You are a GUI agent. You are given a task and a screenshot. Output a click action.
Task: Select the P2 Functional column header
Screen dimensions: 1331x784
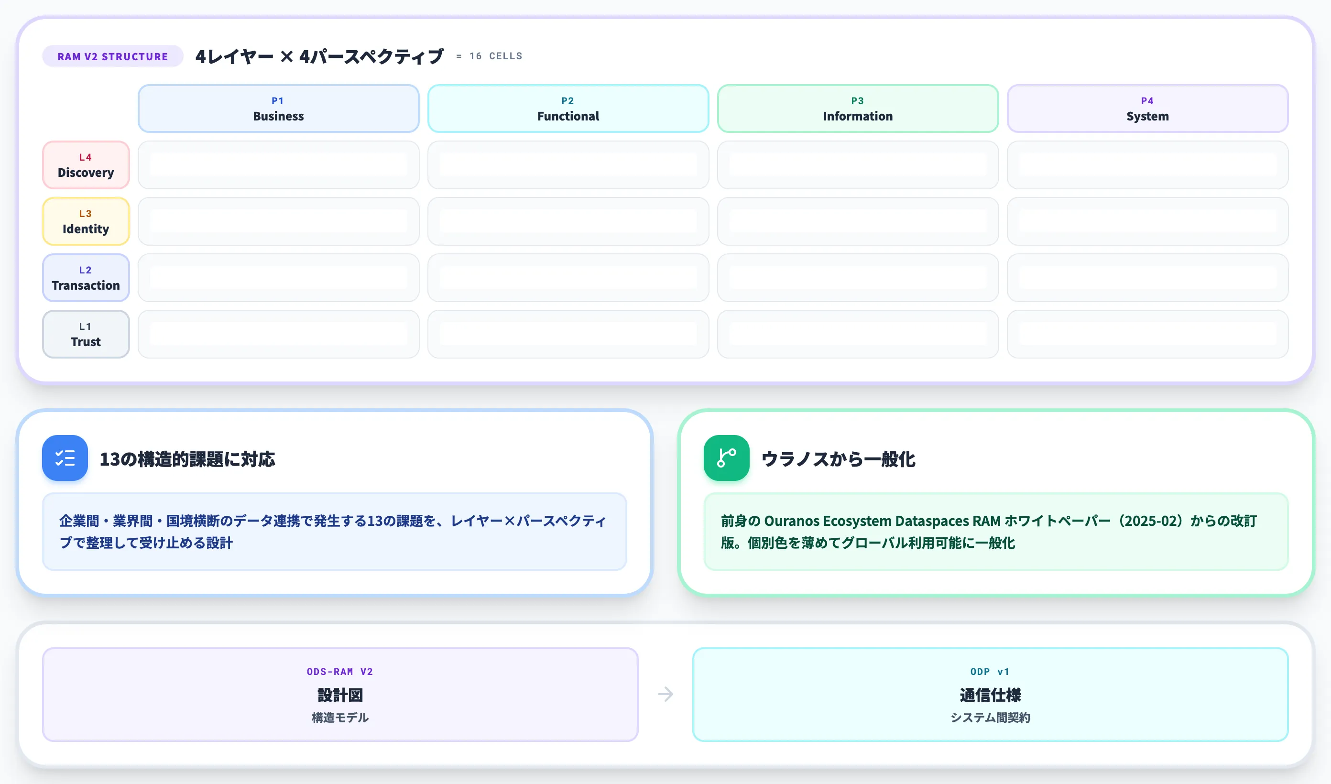[568, 109]
